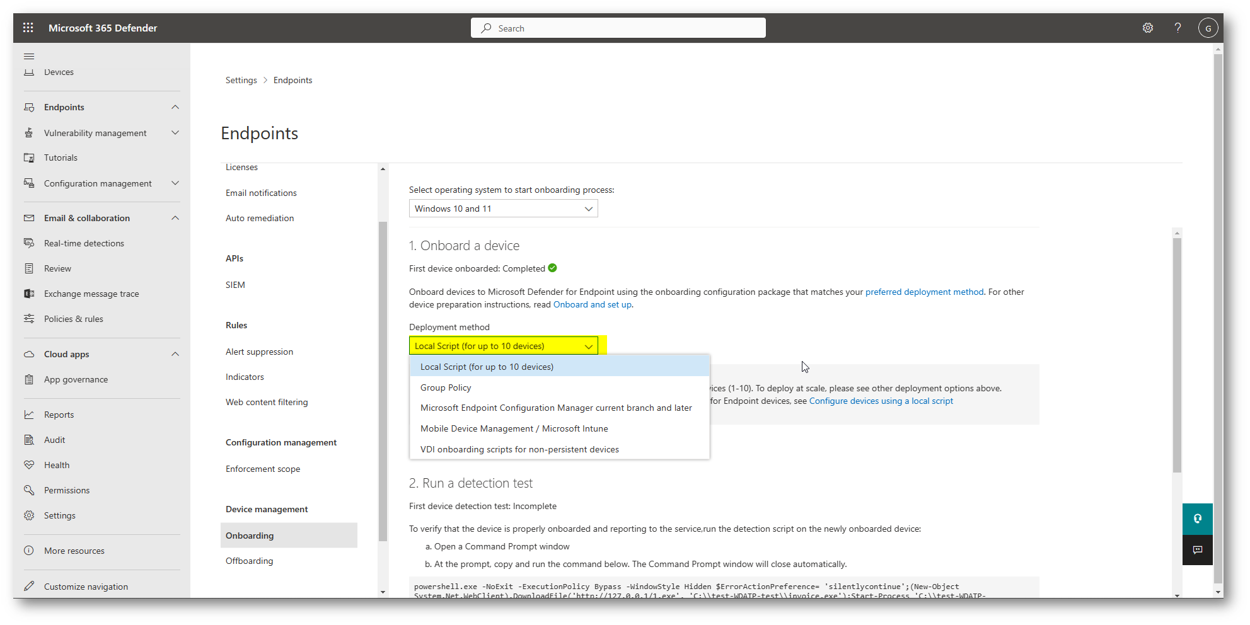The height and width of the screenshot is (625, 1250).
Task: Expand Configuration management nav chevron
Action: click(175, 183)
